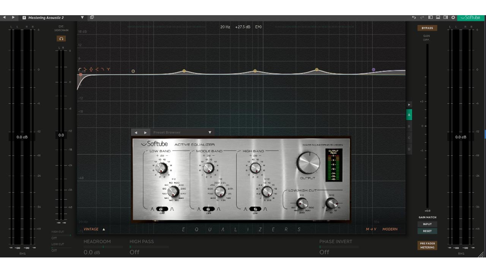Toggle the left panel layout icon
This screenshot has height=273, width=486.
(x=431, y=17)
